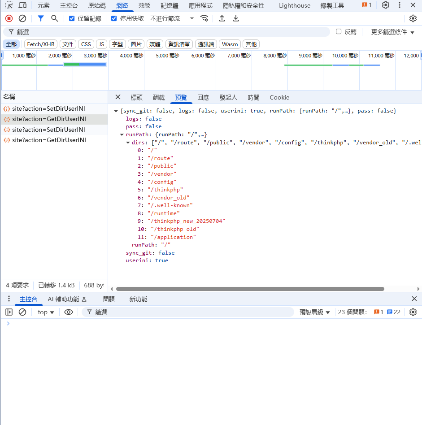Viewport: 422px width, 425px height.
Task: Click the 9,000 毫秒 timeline marker
Action: click(x=310, y=56)
